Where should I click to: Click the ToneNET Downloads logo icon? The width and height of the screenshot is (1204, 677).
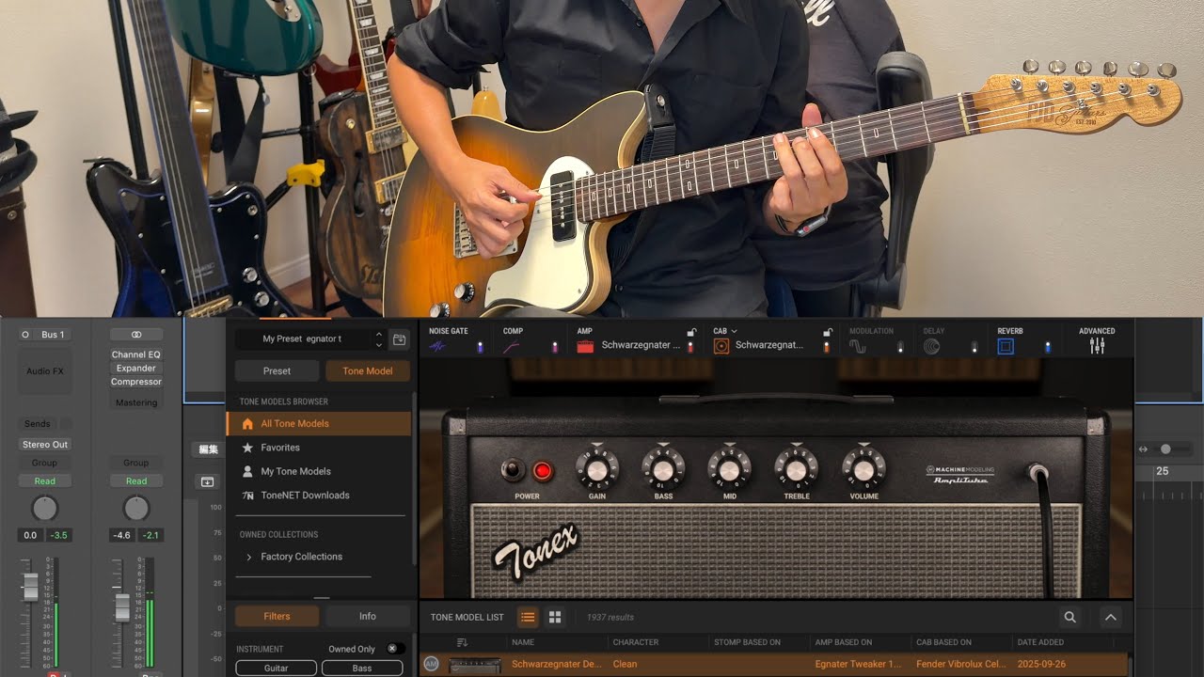(247, 496)
